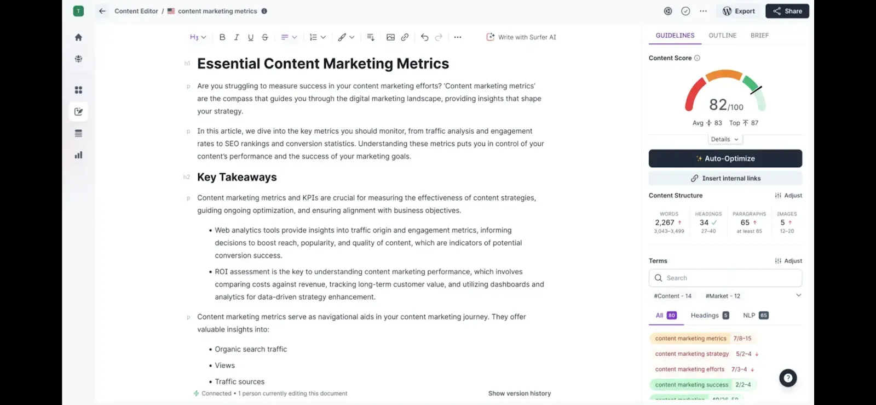
Task: Toggle italic formatting
Action: pos(237,37)
